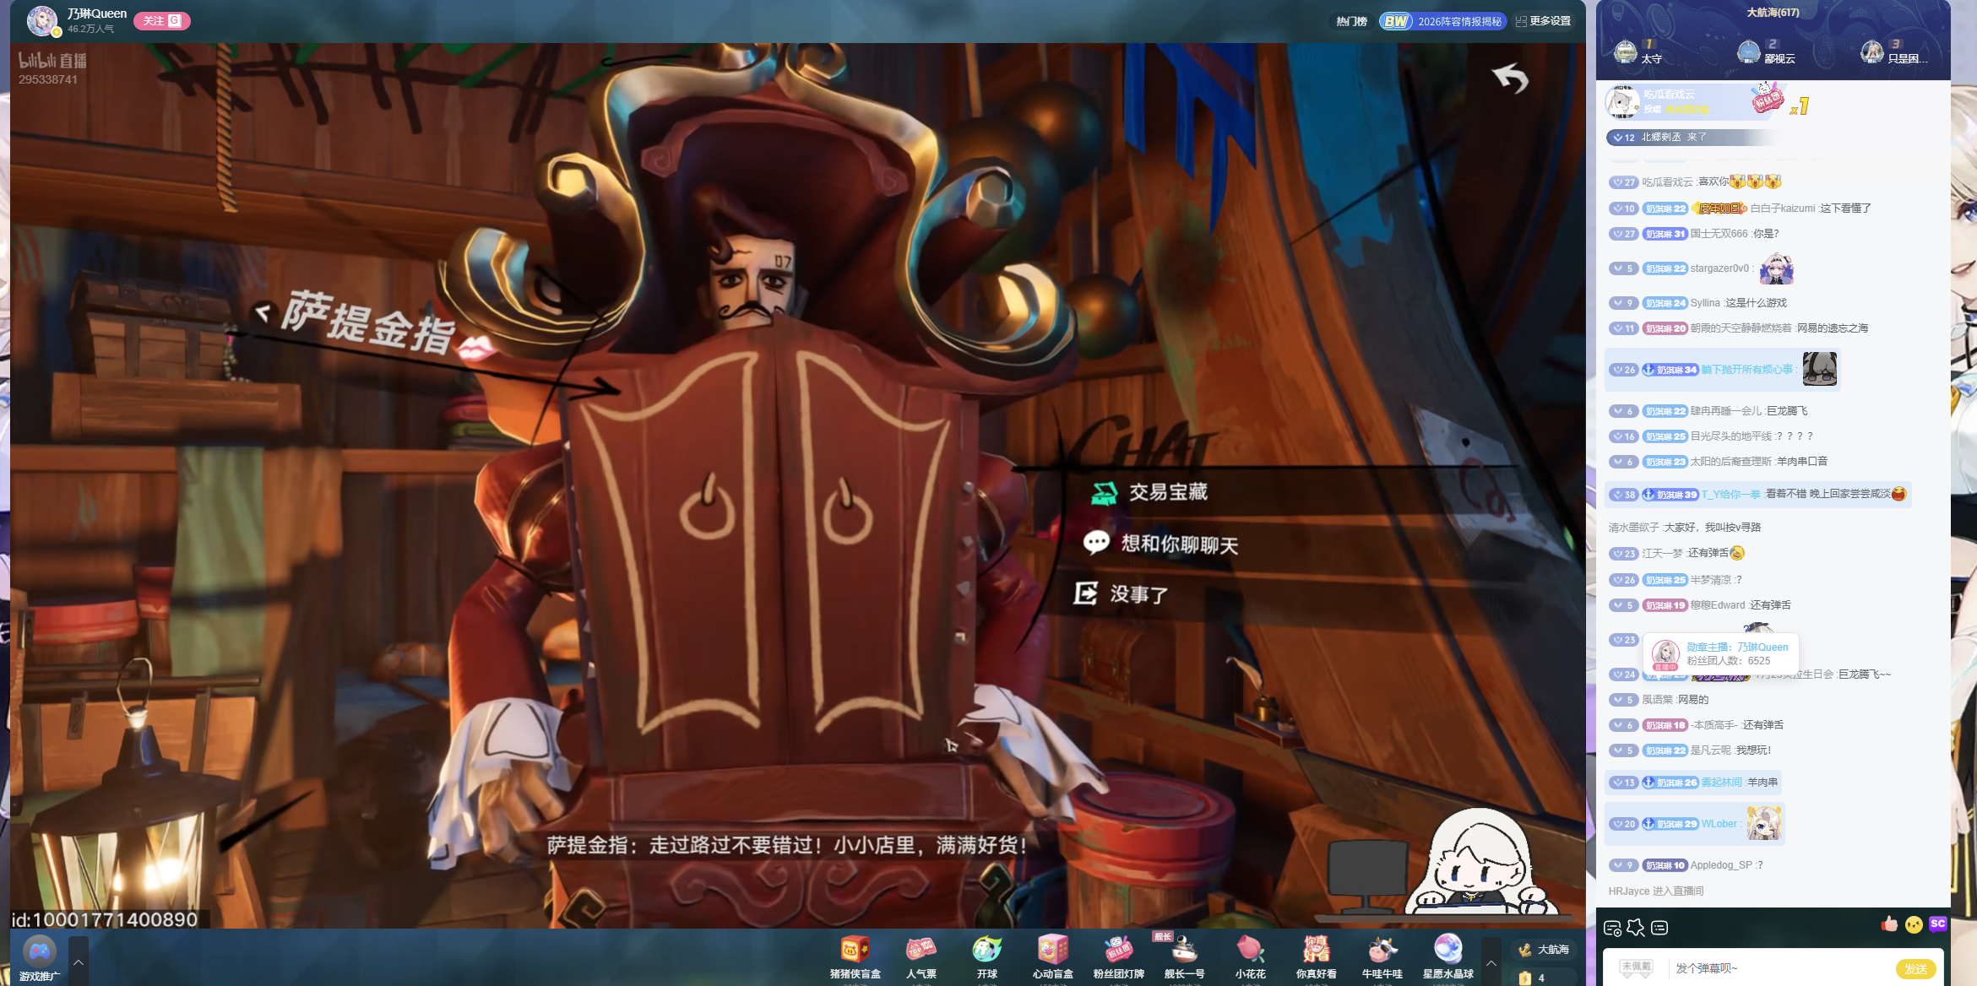Open the 大航海 button near gifts

coord(1545,950)
